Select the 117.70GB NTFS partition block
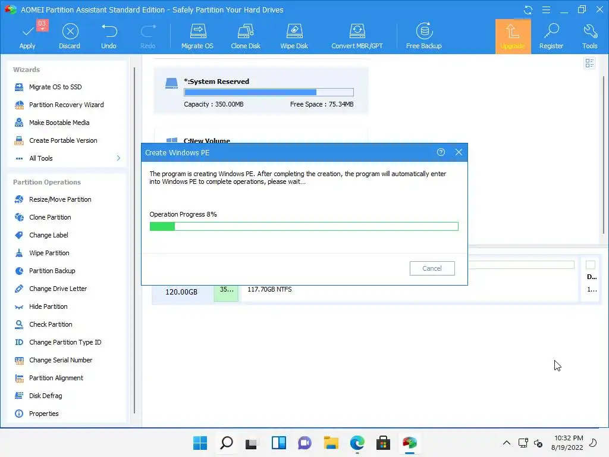Viewport: 609px width, 457px height. tap(408, 293)
